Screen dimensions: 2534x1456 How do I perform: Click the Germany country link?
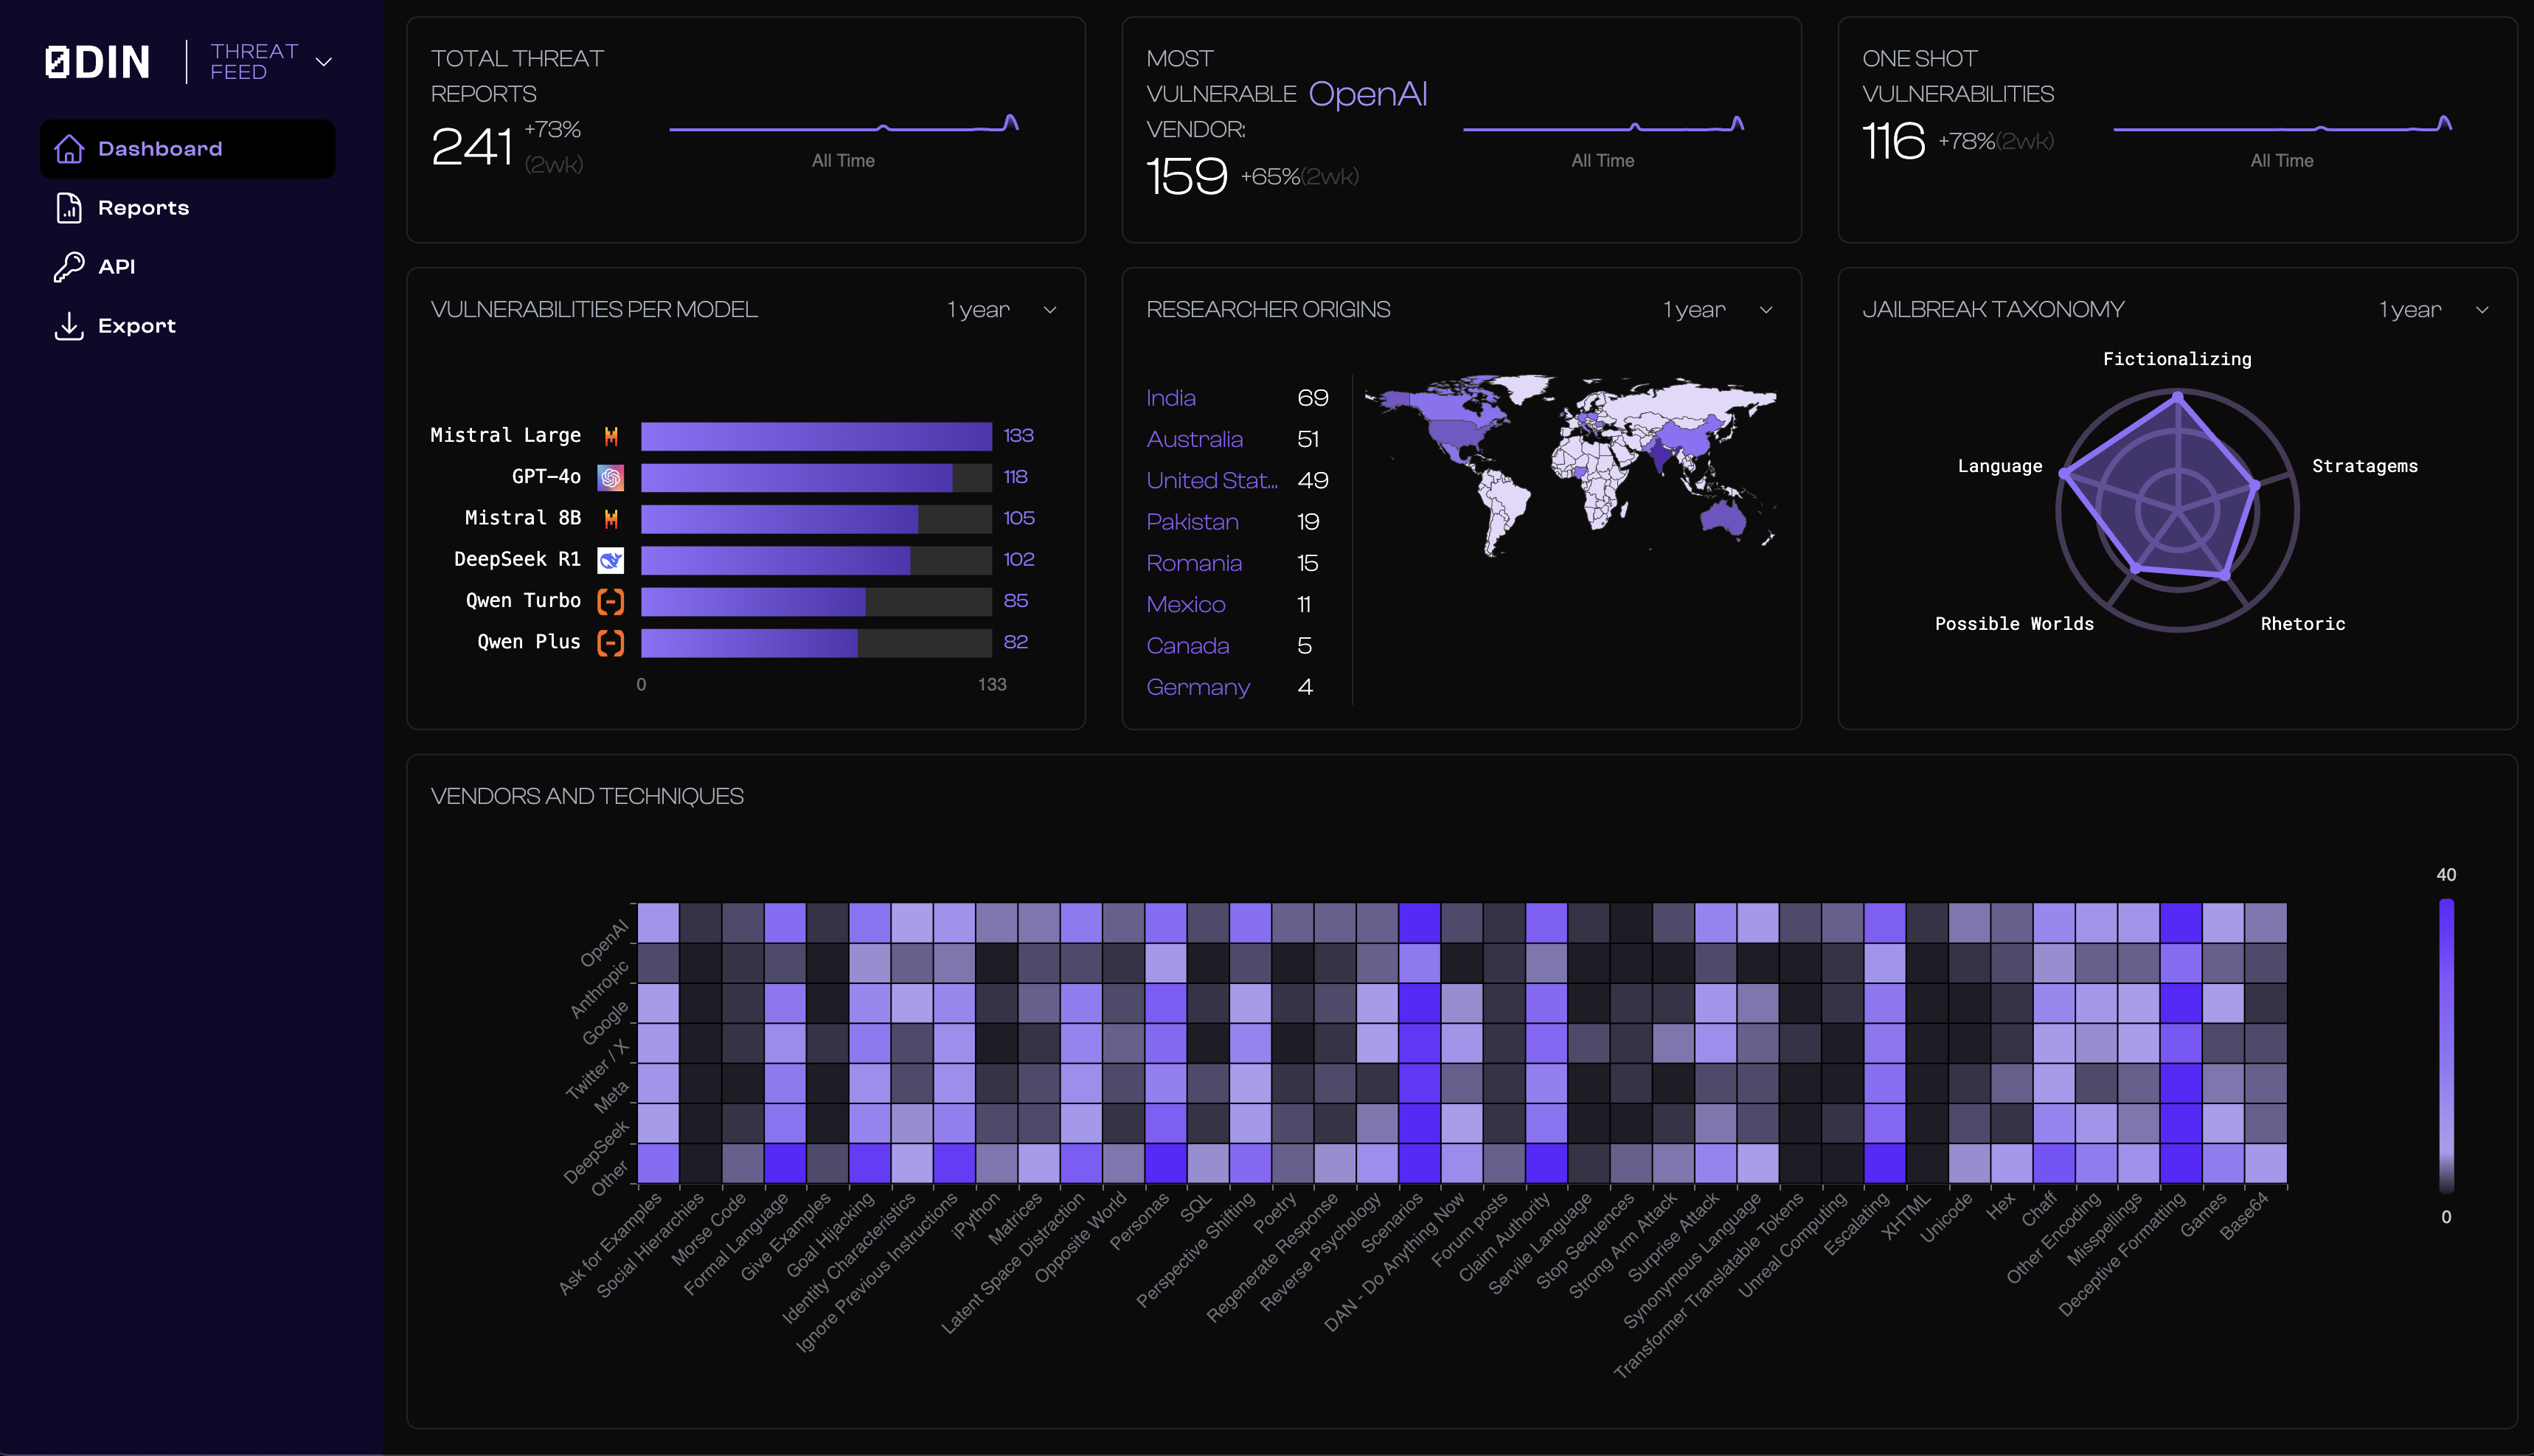click(1198, 688)
